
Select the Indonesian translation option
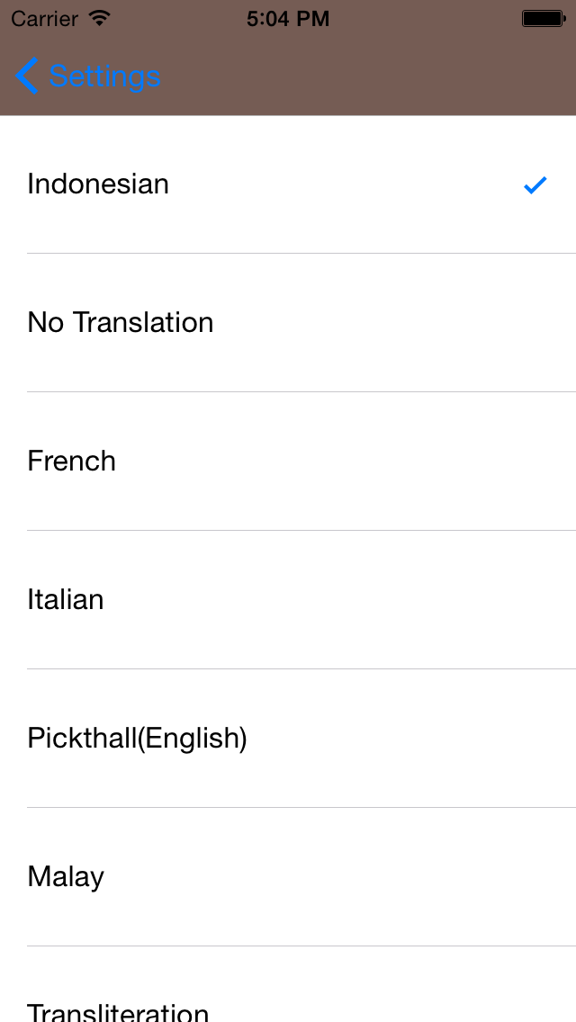click(98, 184)
